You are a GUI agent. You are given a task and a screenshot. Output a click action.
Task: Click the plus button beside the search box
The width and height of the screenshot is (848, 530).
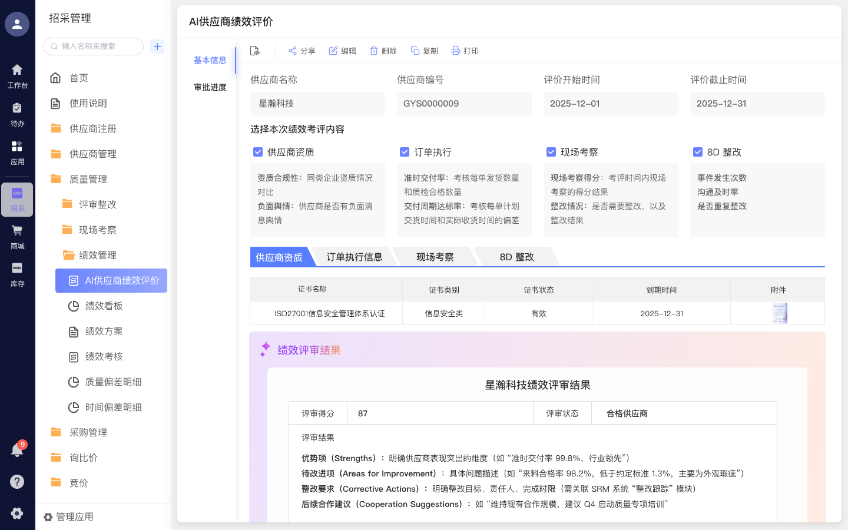157,46
